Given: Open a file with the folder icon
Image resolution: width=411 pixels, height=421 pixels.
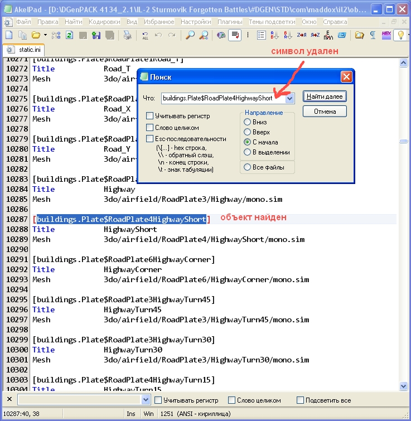Looking at the screenshot, I should [36, 35].
